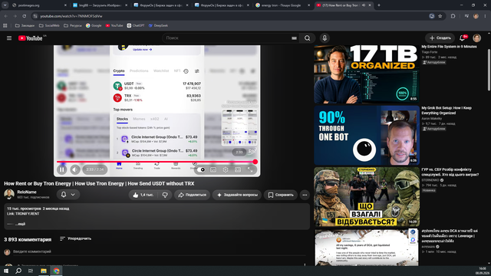Open the subscription notification bell dropdown
This screenshot has width=491, height=276.
68,194
